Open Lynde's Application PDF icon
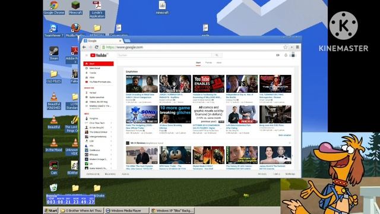The width and height of the screenshot is (380, 214). coord(97,5)
